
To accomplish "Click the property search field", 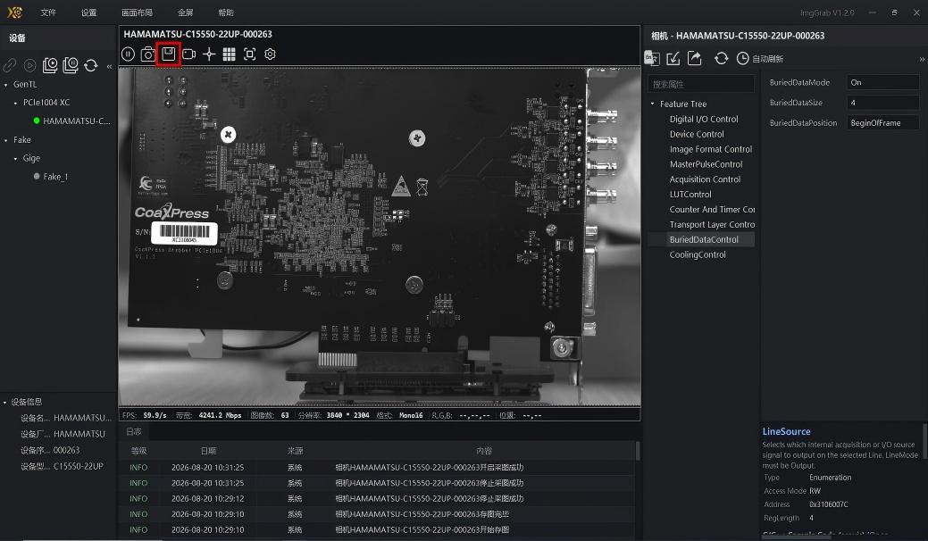I will pos(701,84).
